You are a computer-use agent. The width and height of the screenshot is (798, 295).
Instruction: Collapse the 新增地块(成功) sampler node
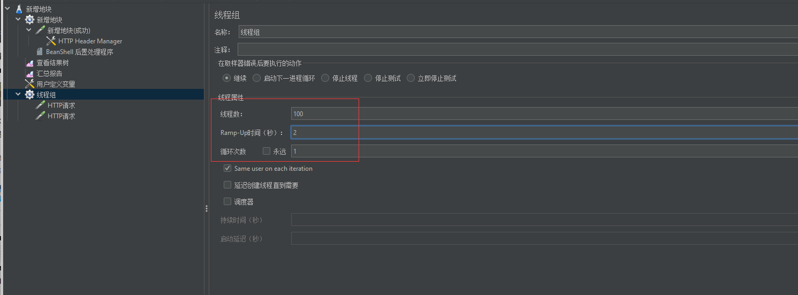(29, 31)
